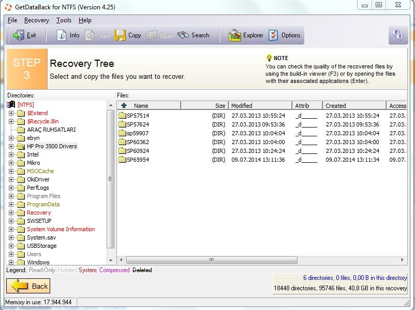Click the horizontal scrollbar in files pane

coord(211,260)
